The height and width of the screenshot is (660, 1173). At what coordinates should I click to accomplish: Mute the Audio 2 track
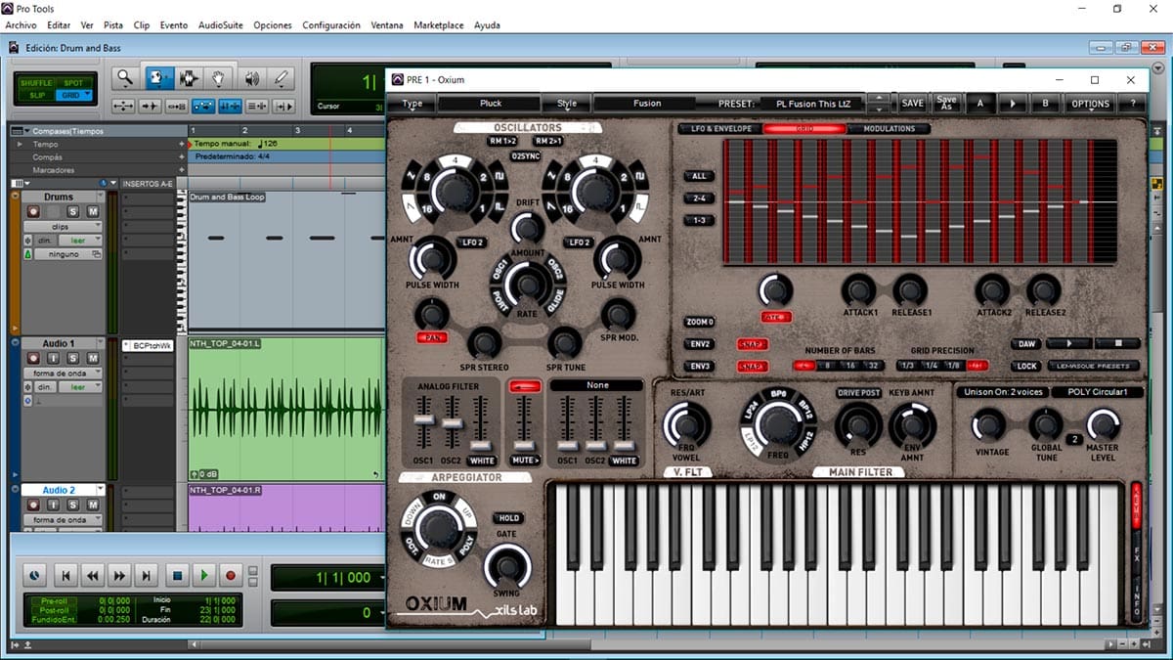click(x=93, y=505)
